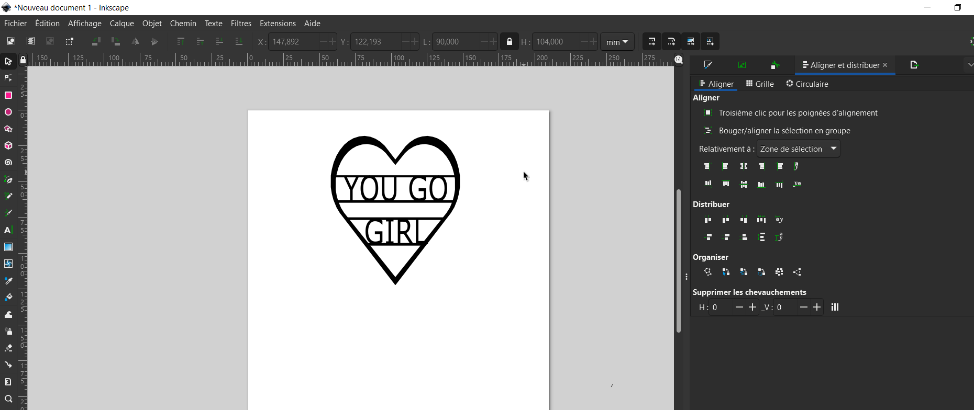Select the Connector tool
Screen dimensions: 974x410
pyautogui.click(x=8, y=365)
